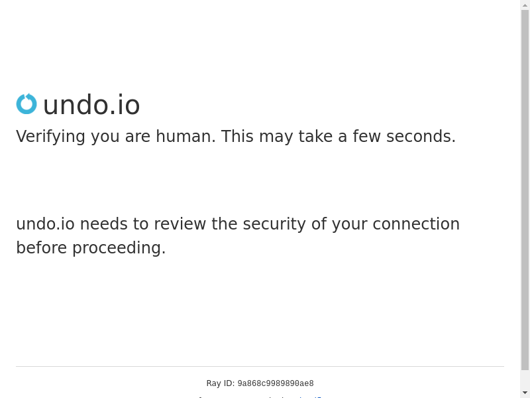Select "This may take a few seconds" sentence
This screenshot has width=530, height=398.
[x=338, y=137]
